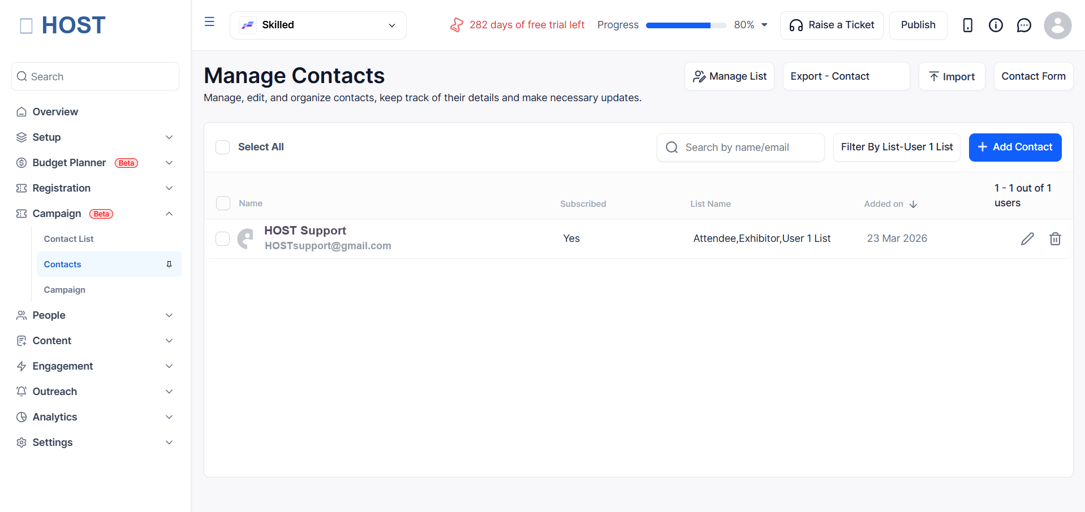Check the Select All checkbox

(x=222, y=147)
